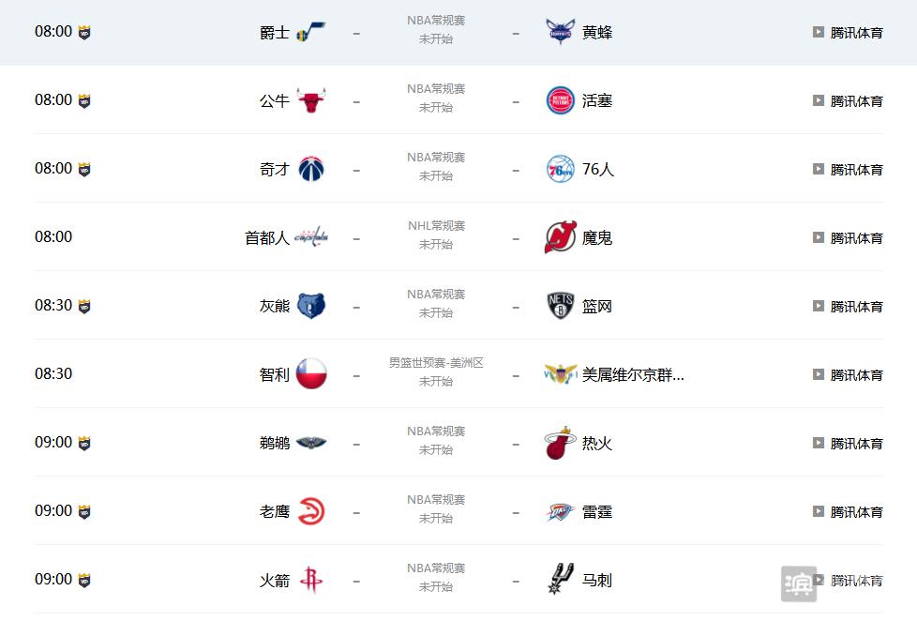
Task: Click the San Antonio Spurs logo
Action: coord(561,580)
